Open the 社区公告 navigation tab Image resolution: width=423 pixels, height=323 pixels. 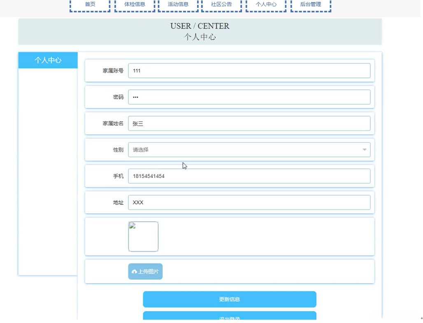coord(221,5)
